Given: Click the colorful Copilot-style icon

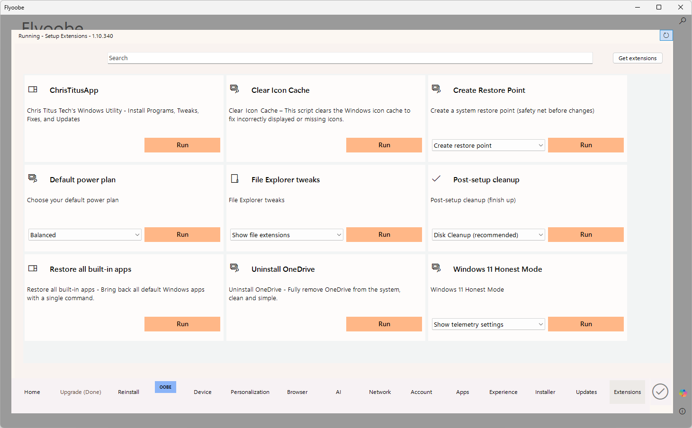Looking at the screenshot, I should 683,393.
